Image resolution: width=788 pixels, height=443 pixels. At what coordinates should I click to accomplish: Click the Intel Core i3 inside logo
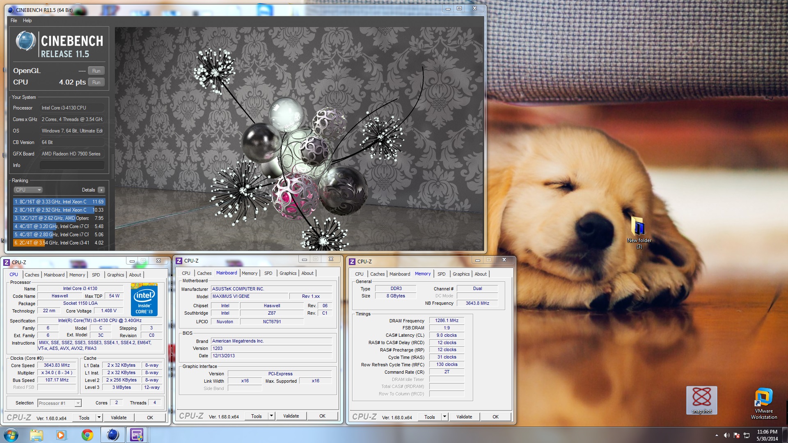pos(144,299)
